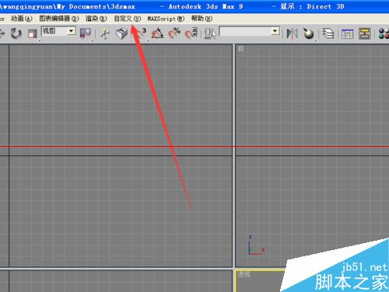Open the 渲染(R) menu
Viewport: 389px width, 292px height.
tap(96, 19)
